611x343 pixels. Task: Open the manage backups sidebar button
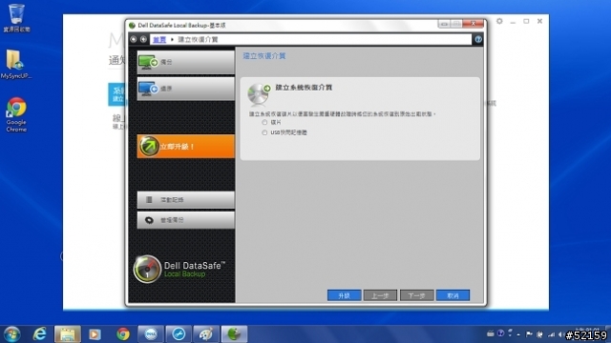[x=186, y=220]
